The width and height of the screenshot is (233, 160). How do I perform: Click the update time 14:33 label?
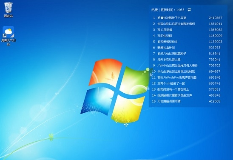click(x=173, y=10)
